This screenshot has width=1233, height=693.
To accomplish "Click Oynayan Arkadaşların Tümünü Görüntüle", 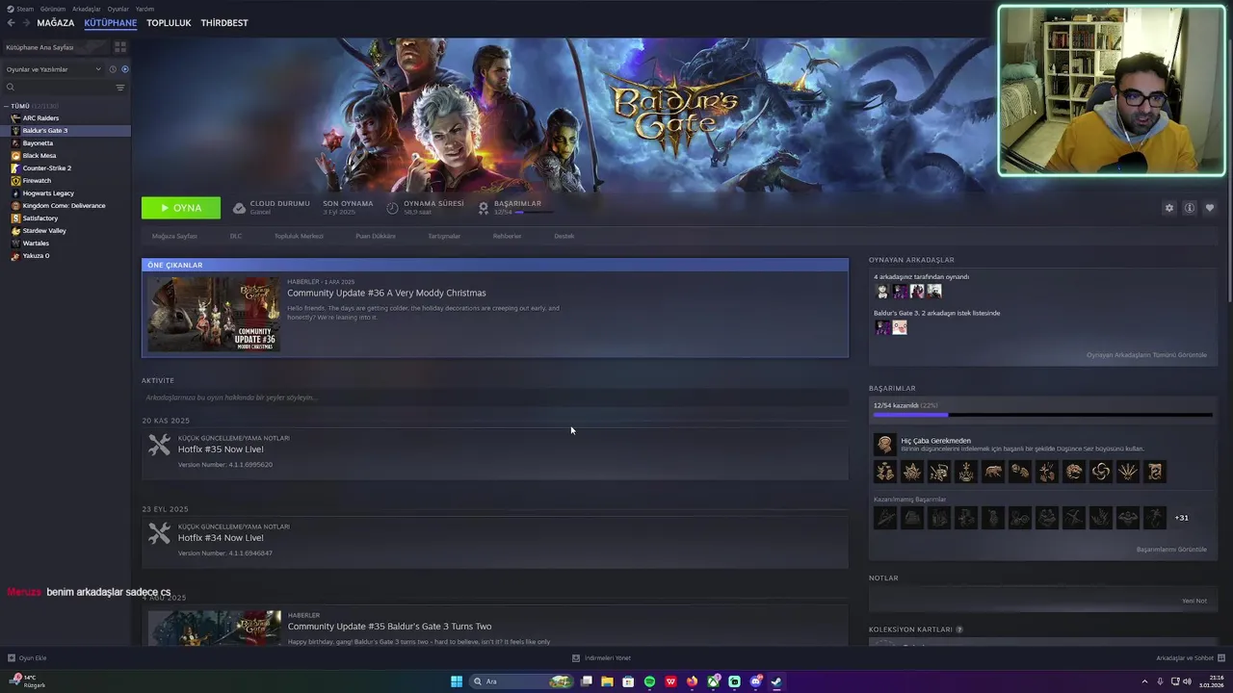I will (x=1146, y=355).
